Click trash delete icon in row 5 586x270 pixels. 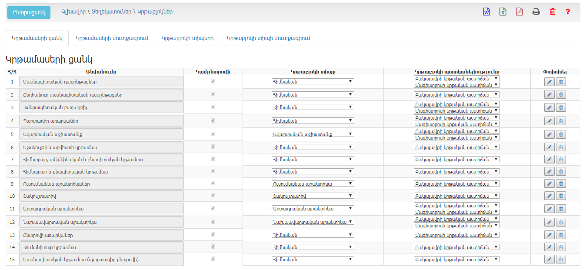pos(561,134)
